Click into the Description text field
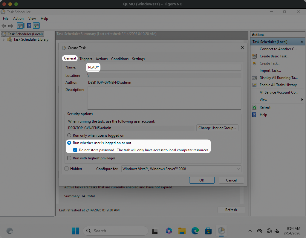This screenshot has width=306, height=238. pyautogui.click(x=164, y=98)
